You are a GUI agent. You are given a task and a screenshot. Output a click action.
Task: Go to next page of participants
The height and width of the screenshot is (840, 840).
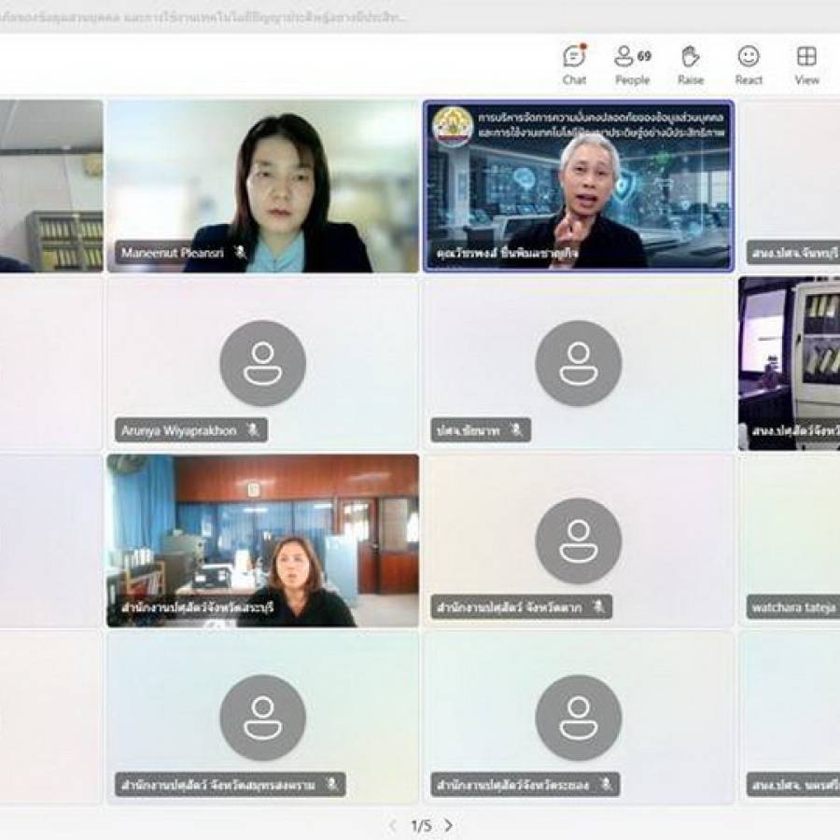pos(449,826)
